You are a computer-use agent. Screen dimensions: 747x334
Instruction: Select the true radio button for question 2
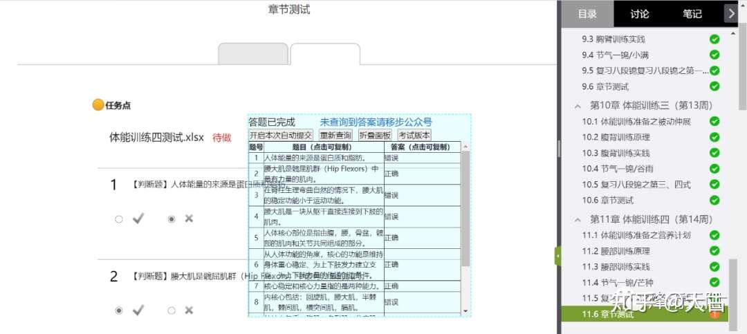(119, 310)
